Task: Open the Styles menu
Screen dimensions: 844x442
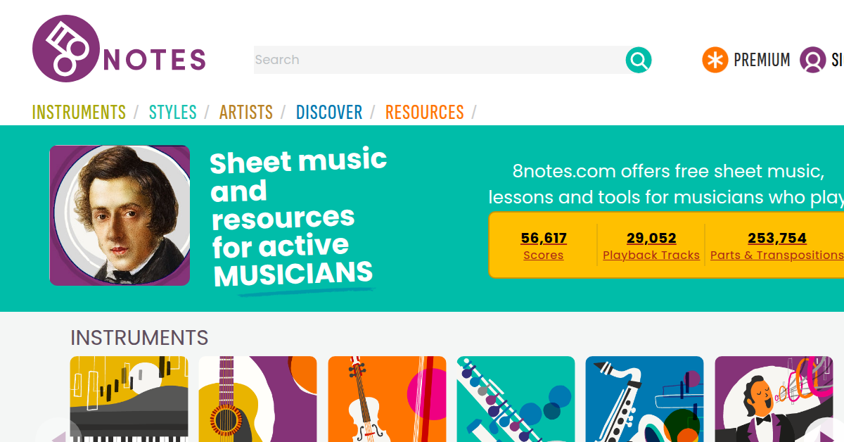Action: click(x=172, y=113)
